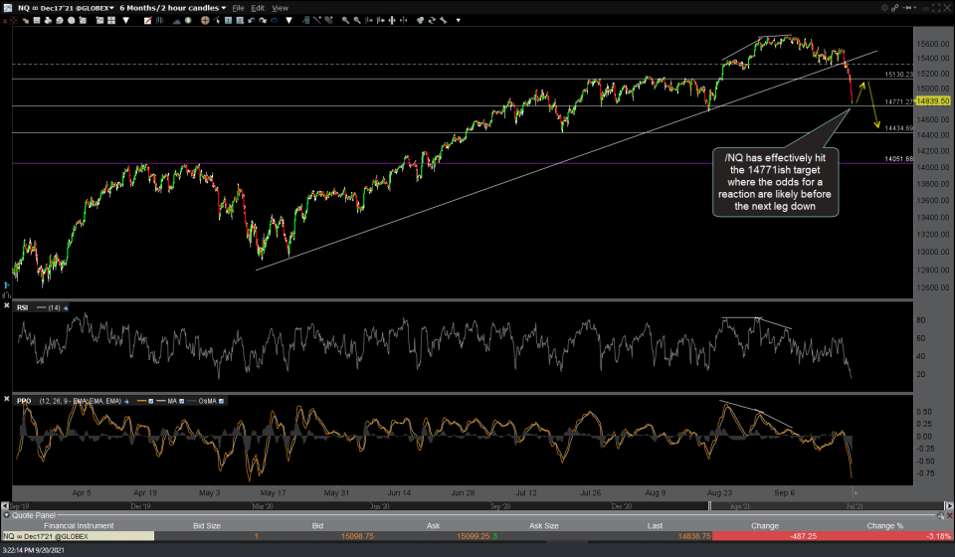The height and width of the screenshot is (557, 955).
Task: Click the first magnifier zoom icon
Action: click(x=345, y=20)
